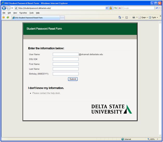Expand the Home button dropdown arrow
163x142 pixels.
(123, 17)
